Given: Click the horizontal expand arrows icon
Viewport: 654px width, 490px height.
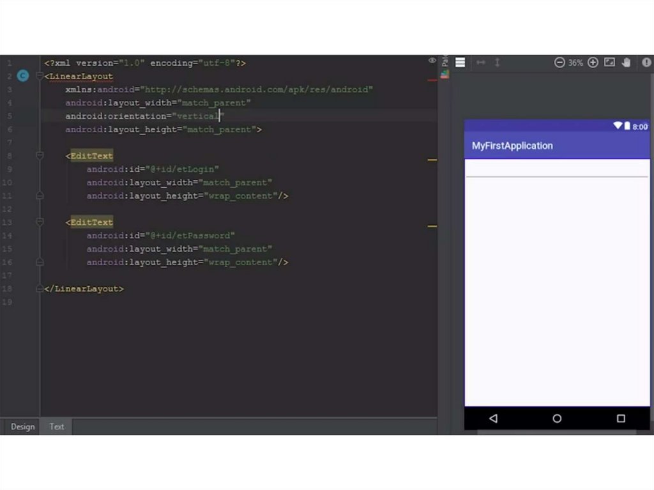Looking at the screenshot, I should coord(481,63).
